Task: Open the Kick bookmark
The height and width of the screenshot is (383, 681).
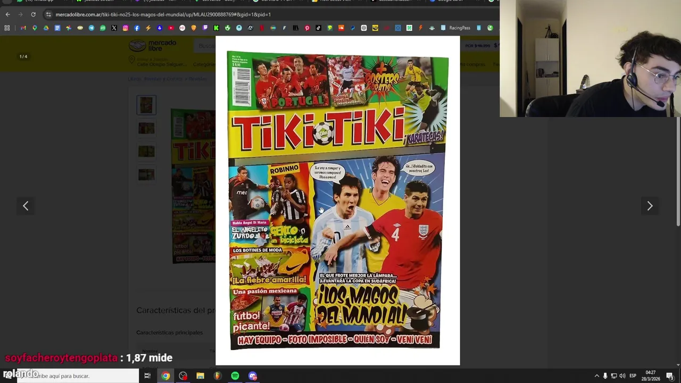Action: click(216, 28)
